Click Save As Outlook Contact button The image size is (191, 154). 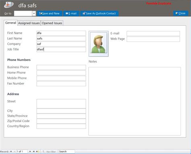(x=100, y=13)
